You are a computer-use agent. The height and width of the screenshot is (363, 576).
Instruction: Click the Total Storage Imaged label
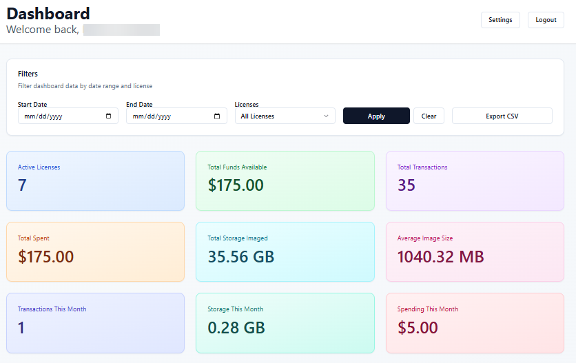tap(237, 238)
